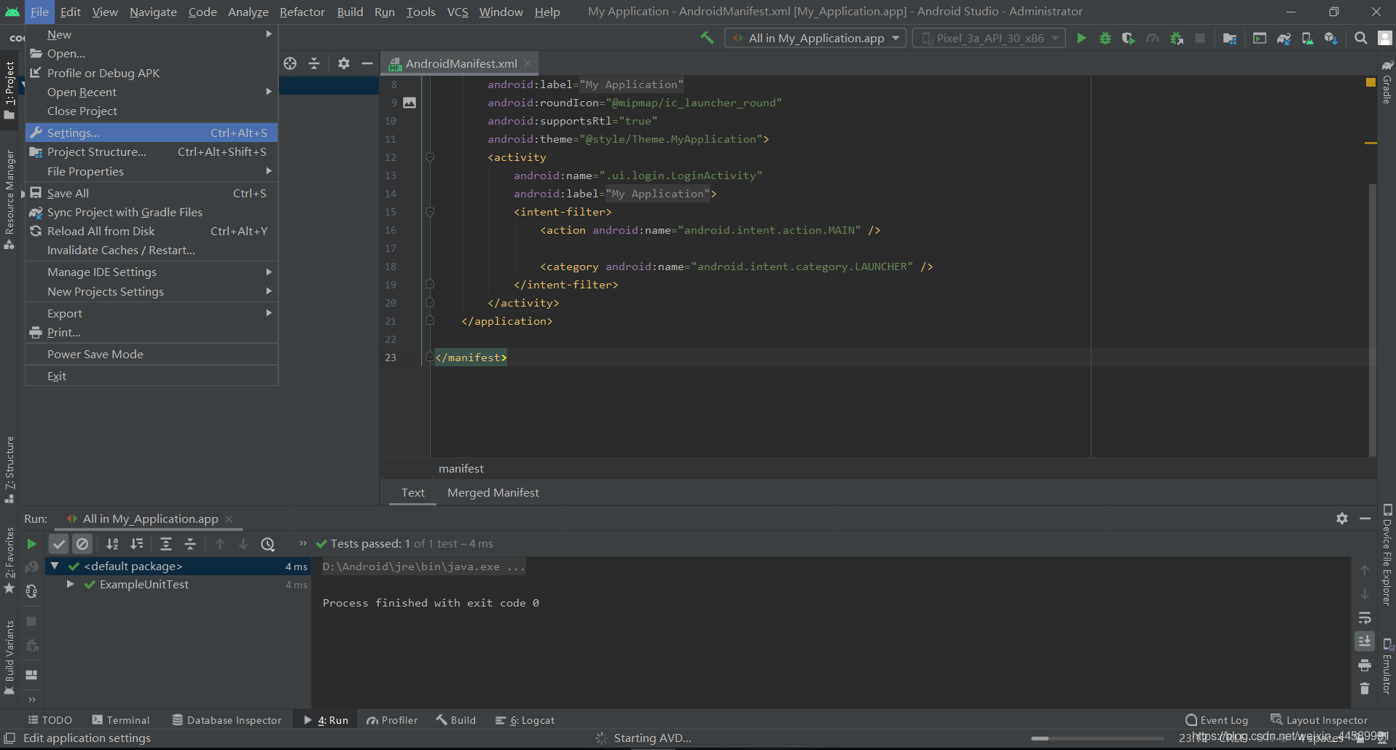This screenshot has height=750, width=1396.
Task: Expand the Export submenu
Action: coord(152,314)
